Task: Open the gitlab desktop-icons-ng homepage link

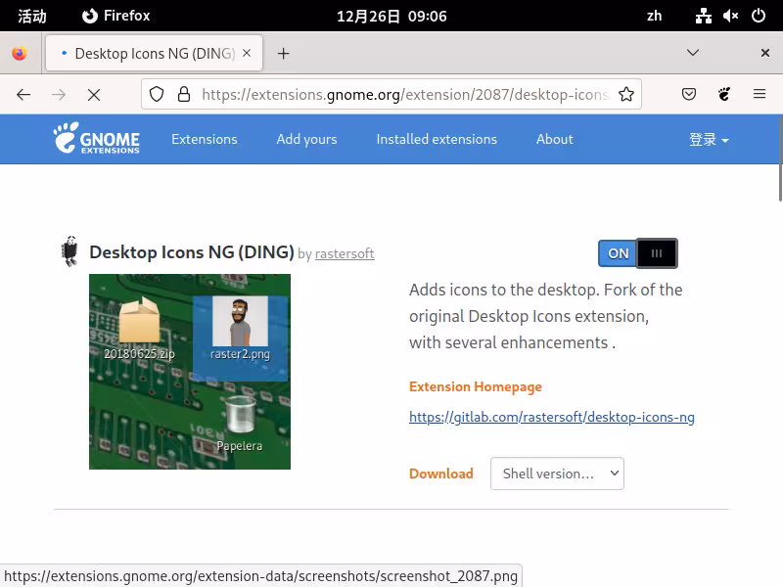Action: (x=552, y=417)
